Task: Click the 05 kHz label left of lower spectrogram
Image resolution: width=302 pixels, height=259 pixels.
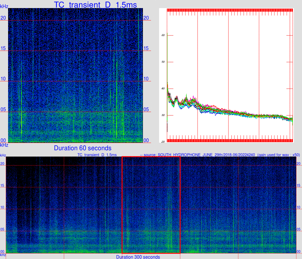Action: click(x=2, y=229)
